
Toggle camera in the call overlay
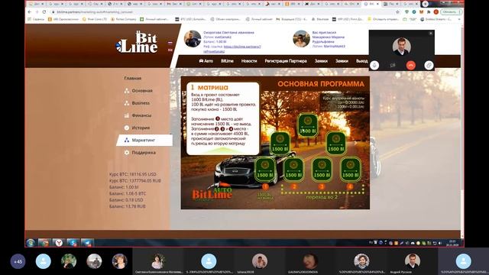(393, 65)
